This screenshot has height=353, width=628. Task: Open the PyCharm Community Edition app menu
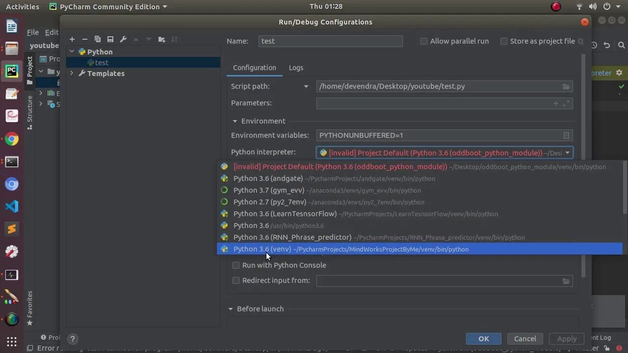point(108,6)
